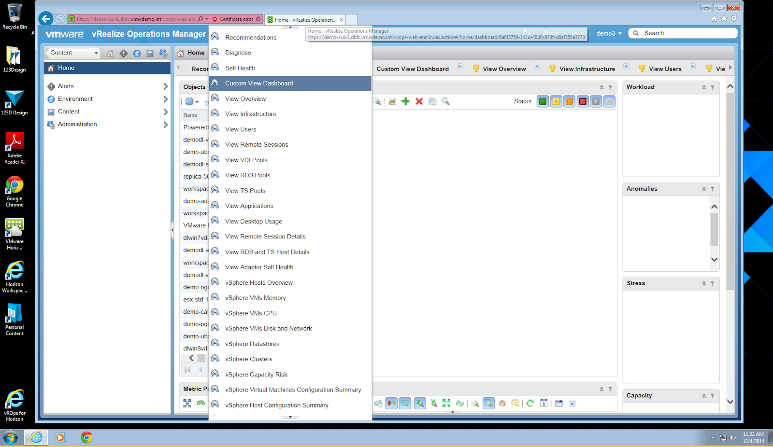The height and width of the screenshot is (447, 773).
Task: Select View Remote Sessions menu entry
Action: (290, 144)
